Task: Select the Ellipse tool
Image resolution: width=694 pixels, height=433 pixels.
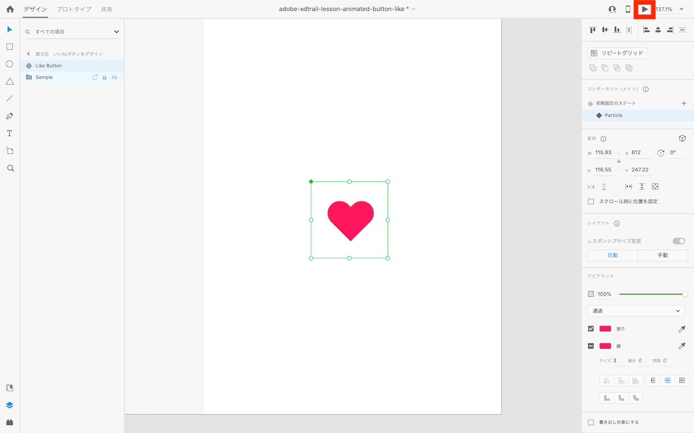Action: tap(10, 64)
